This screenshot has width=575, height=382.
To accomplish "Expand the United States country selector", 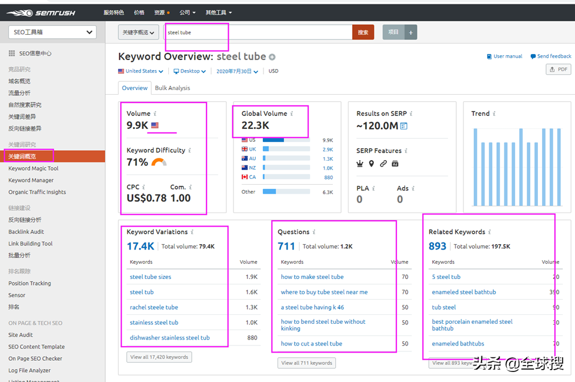I will (x=141, y=71).
